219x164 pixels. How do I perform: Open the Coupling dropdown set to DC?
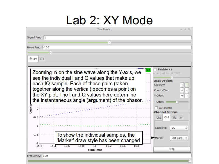(x=179, y=128)
